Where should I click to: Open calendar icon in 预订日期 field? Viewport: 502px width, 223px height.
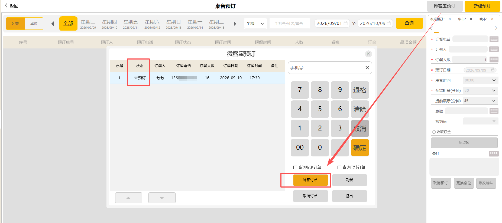(x=493, y=70)
